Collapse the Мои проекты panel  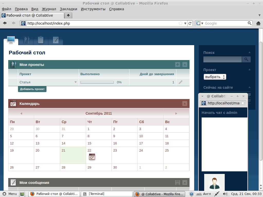[x=185, y=64]
